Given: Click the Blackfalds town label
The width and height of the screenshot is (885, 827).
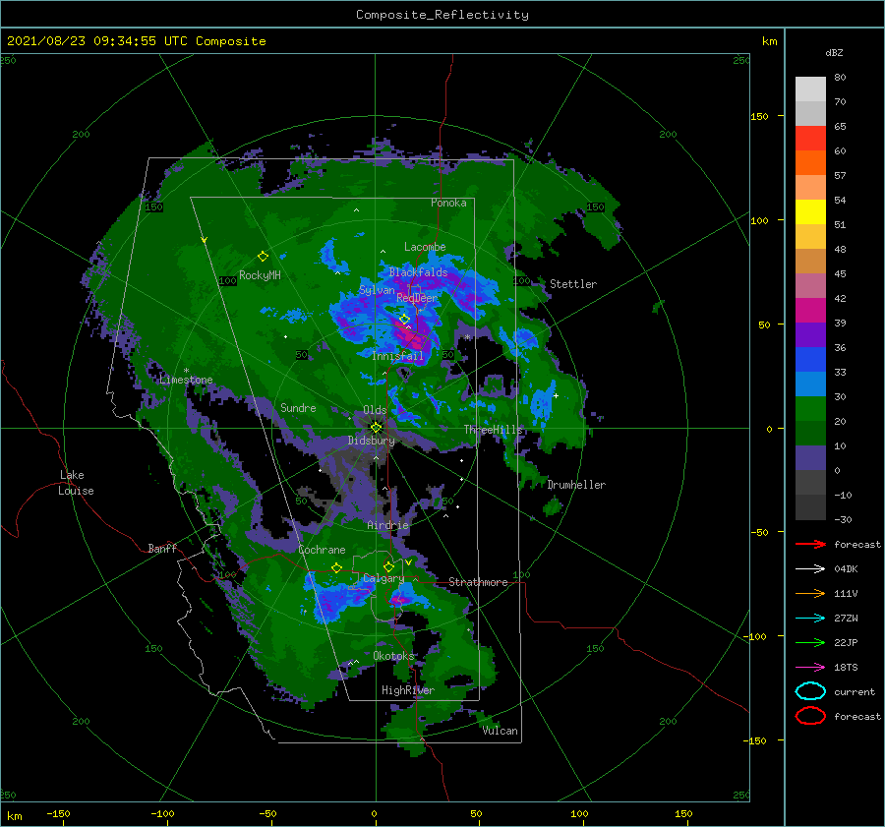Looking at the screenshot, I should pos(418,272).
